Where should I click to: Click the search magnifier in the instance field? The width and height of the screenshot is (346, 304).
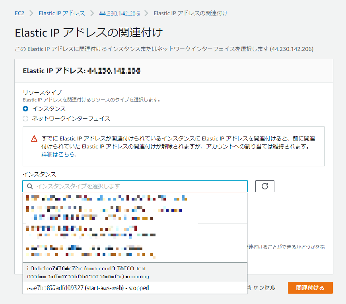(x=30, y=186)
